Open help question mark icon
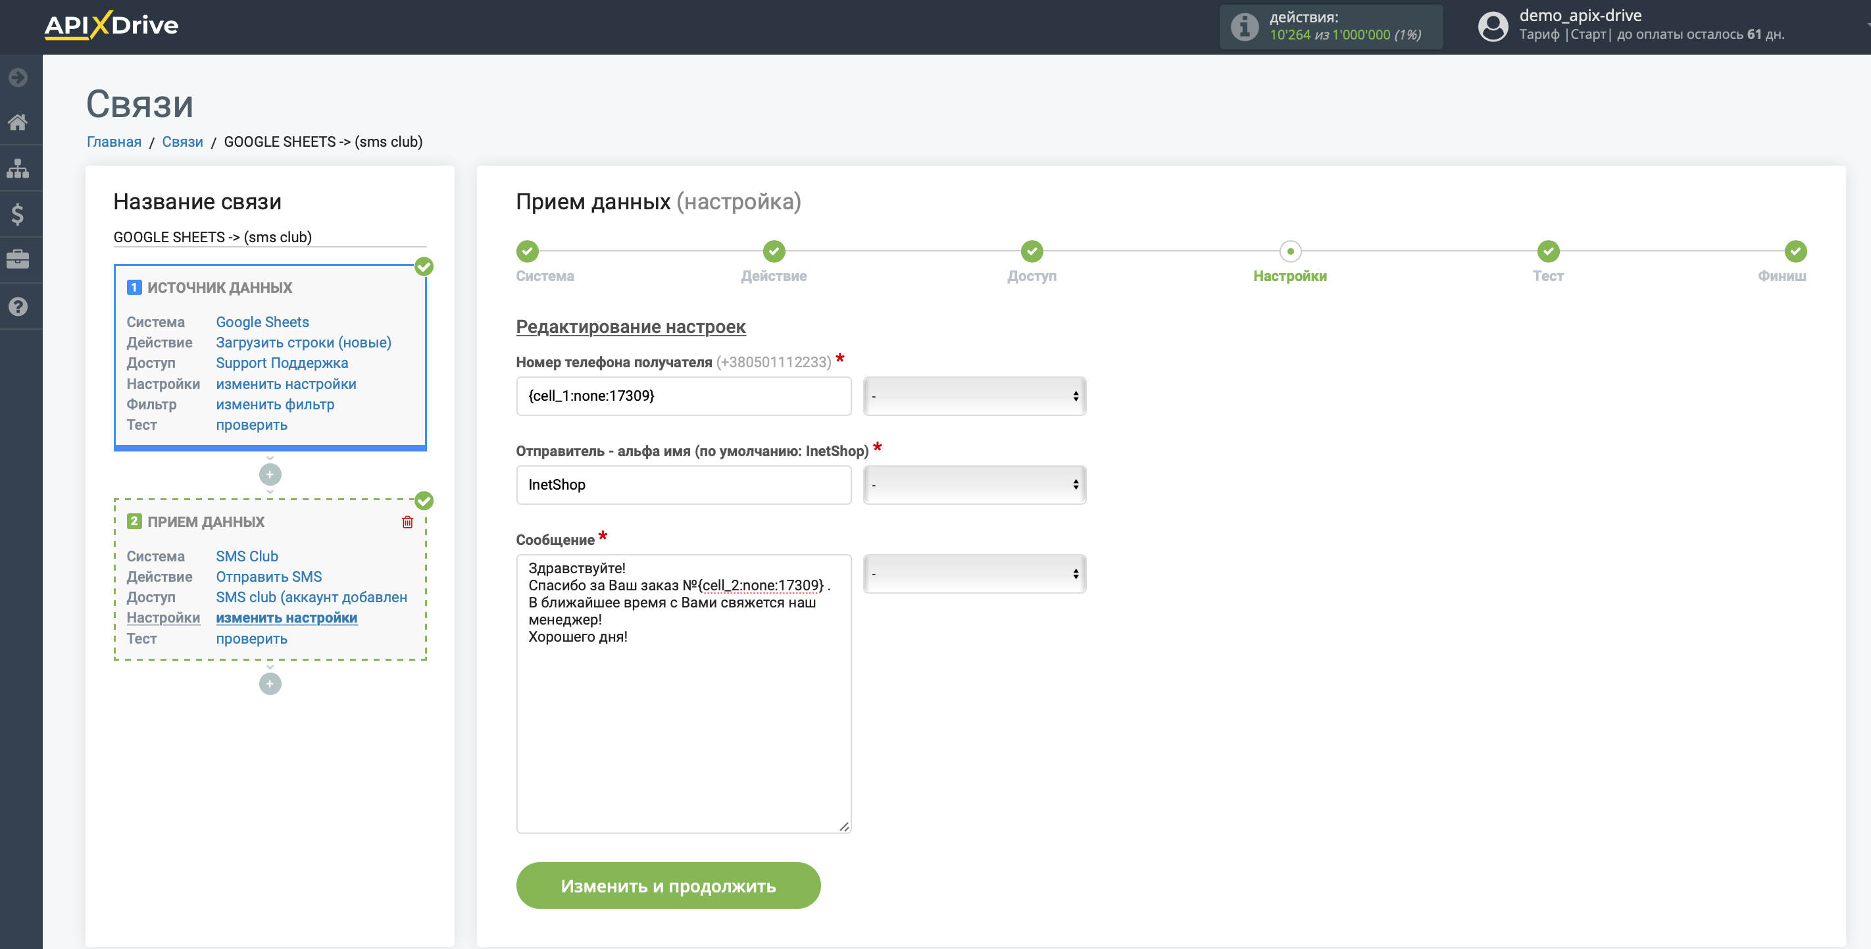This screenshot has height=949, width=1871. coord(18,307)
